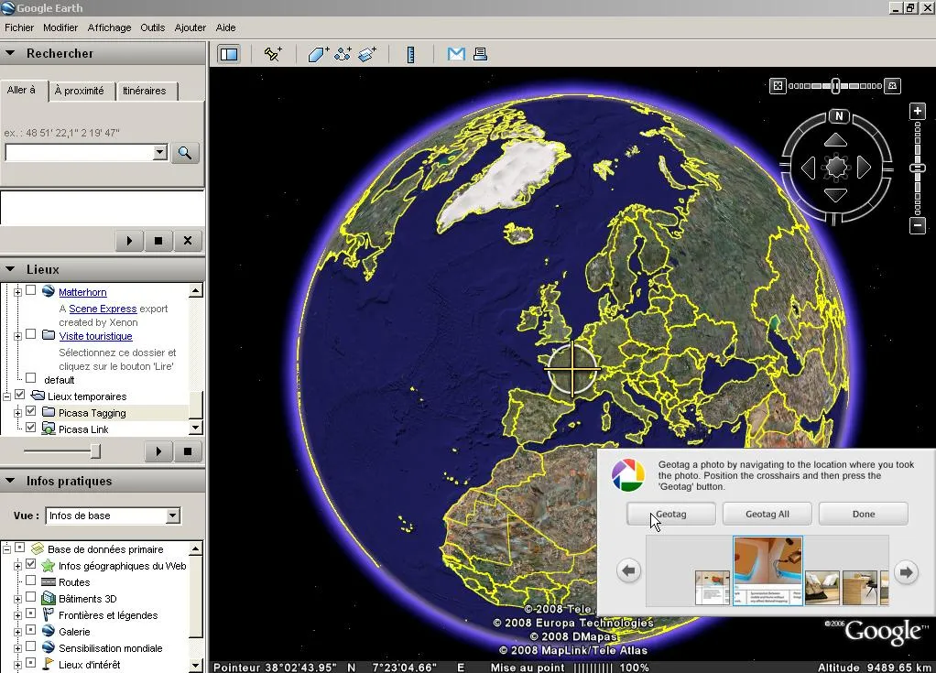Open the Visite touristique link
This screenshot has height=673, width=936.
pos(95,337)
